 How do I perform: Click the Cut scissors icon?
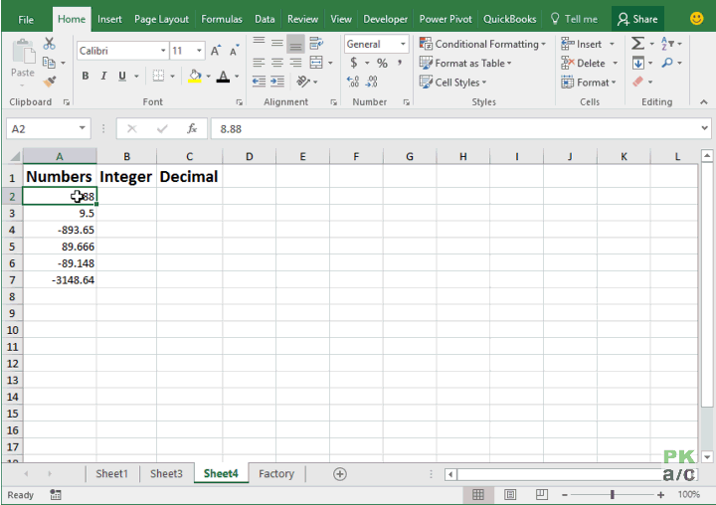[x=49, y=44]
